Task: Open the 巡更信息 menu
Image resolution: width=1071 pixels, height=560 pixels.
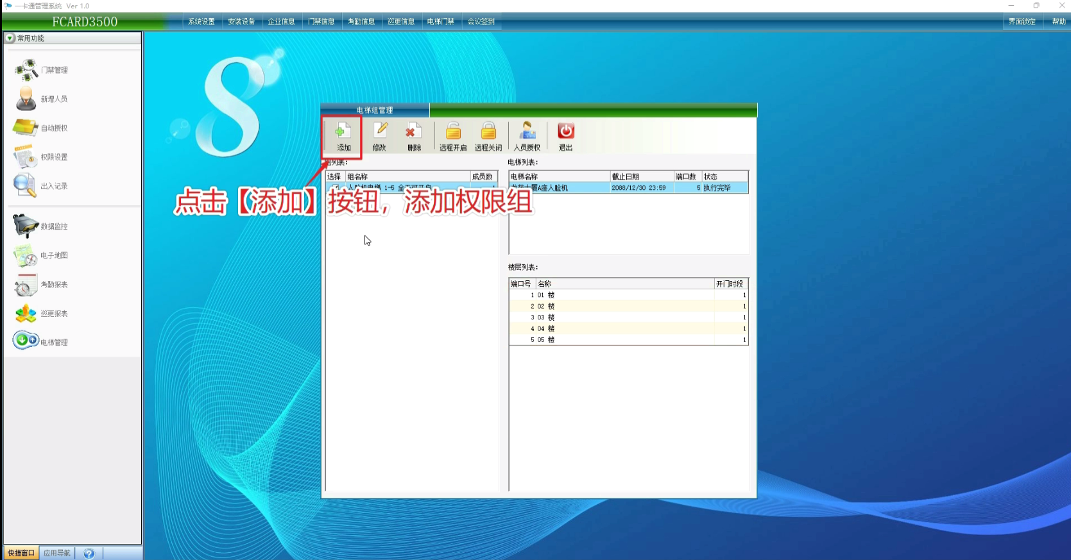Action: click(401, 22)
